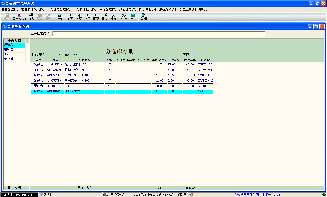Select 油底壳 in the type list
The width and height of the screenshot is (327, 197).
tap(14, 45)
